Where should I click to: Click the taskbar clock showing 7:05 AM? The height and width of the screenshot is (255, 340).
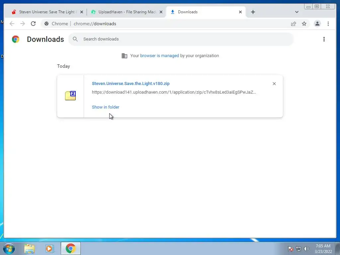coord(323,249)
